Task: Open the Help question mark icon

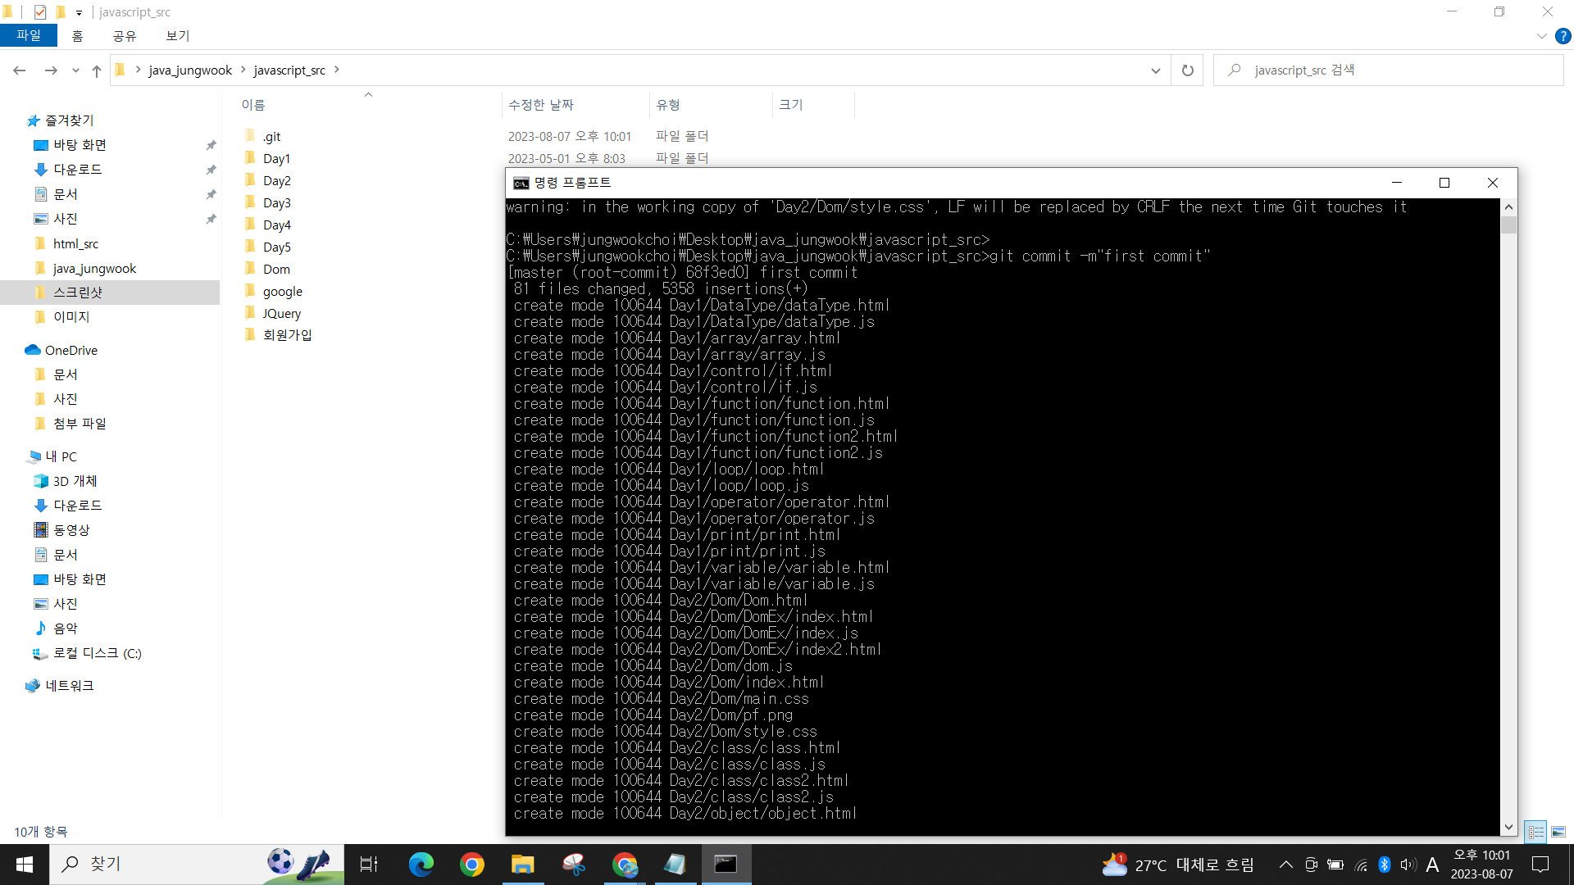Action: (1563, 36)
